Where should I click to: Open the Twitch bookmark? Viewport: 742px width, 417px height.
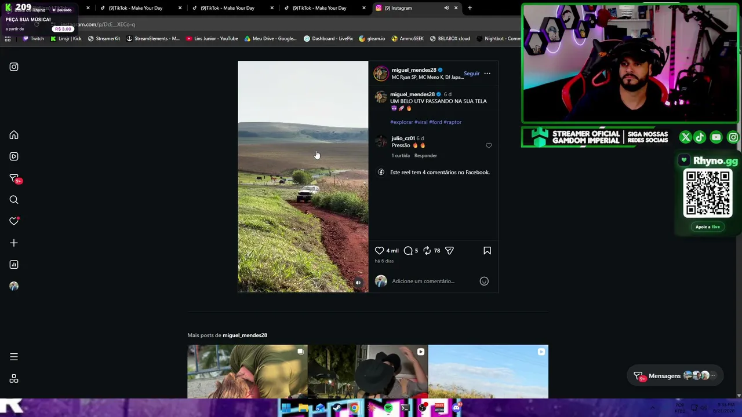click(x=33, y=39)
